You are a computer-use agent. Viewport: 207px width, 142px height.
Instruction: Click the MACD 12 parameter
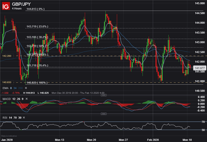coord(14,99)
